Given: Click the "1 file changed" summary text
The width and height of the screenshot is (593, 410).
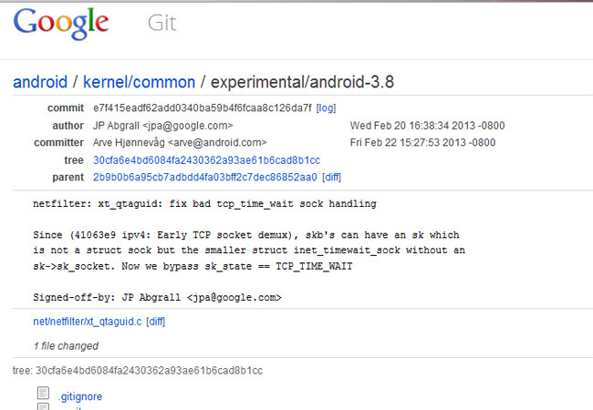Looking at the screenshot, I should (x=67, y=346).
